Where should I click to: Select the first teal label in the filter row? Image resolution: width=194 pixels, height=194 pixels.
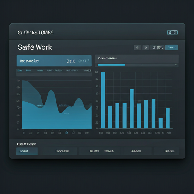20,70
